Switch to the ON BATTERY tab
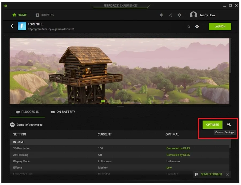Viewport: 241px width, 185px height. click(63, 112)
